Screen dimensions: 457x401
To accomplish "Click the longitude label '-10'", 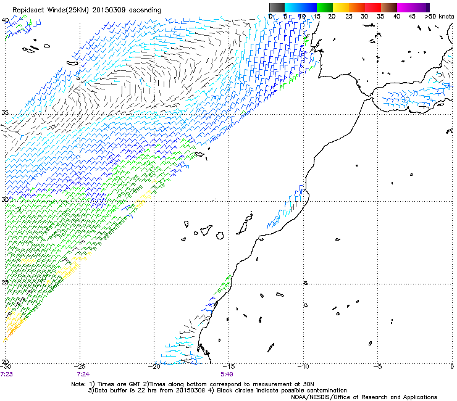I will click(x=303, y=366).
